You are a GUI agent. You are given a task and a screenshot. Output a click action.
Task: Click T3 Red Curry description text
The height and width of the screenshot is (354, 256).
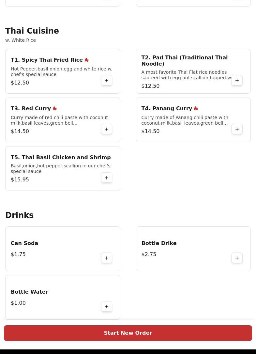pos(59,120)
